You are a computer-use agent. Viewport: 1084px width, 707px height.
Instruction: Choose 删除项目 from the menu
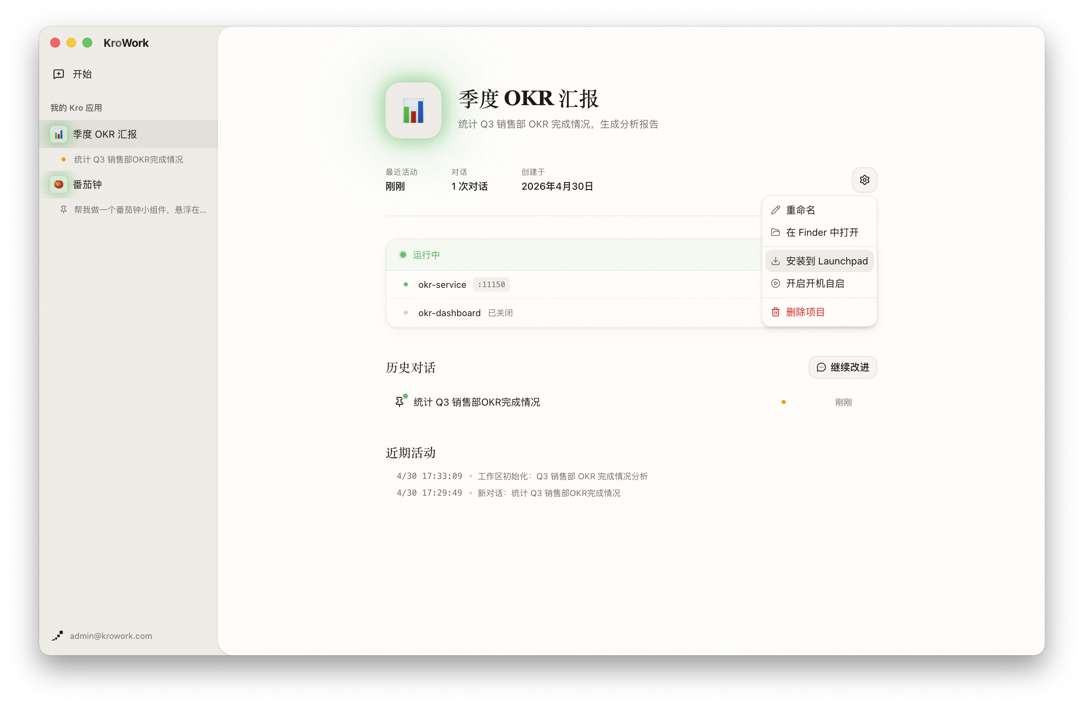click(x=819, y=312)
